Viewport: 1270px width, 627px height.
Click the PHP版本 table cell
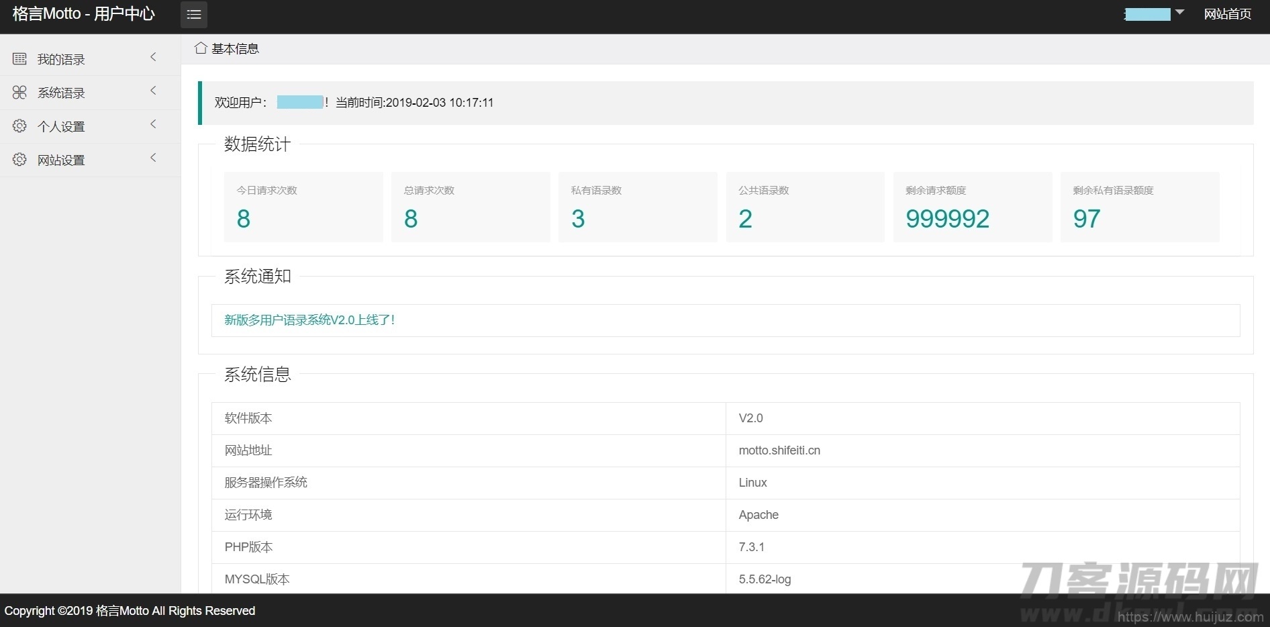[x=469, y=547]
